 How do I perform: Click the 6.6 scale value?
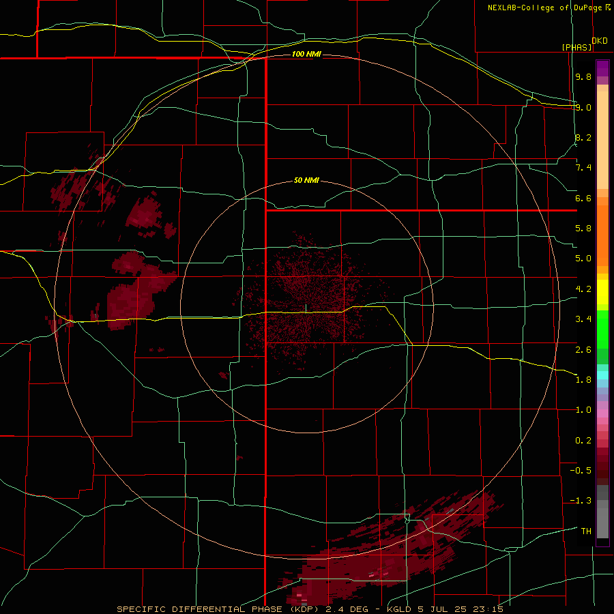(x=583, y=198)
